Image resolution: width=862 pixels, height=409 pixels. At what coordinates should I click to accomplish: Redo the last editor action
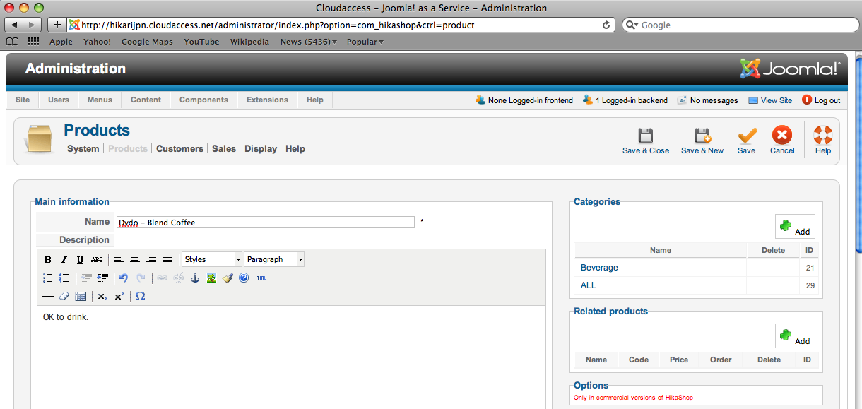click(141, 278)
